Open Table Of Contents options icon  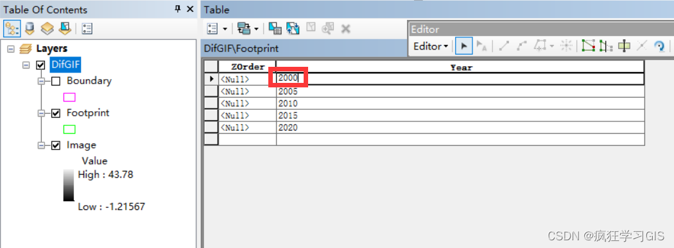pyautogui.click(x=87, y=29)
